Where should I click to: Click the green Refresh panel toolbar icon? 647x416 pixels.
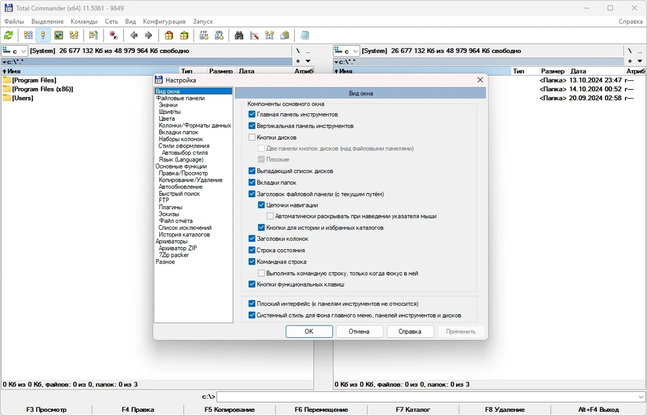pos(9,36)
